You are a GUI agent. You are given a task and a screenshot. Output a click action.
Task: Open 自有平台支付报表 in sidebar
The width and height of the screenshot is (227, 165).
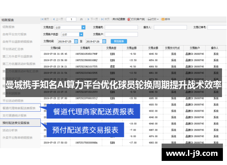15,34
